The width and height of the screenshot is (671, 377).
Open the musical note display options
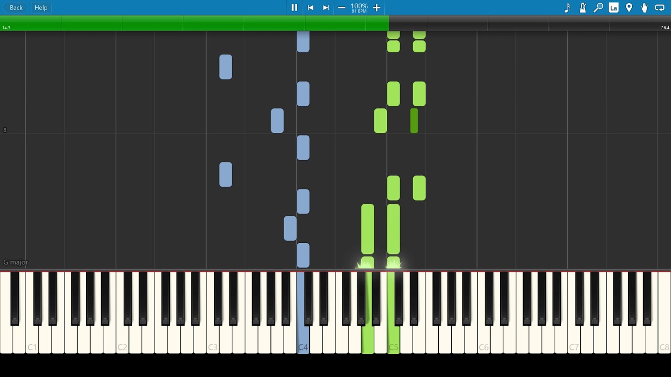tap(567, 7)
